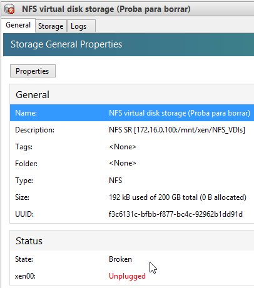254x288 pixels.
Task: Open the Logs tab
Action: coord(81,26)
